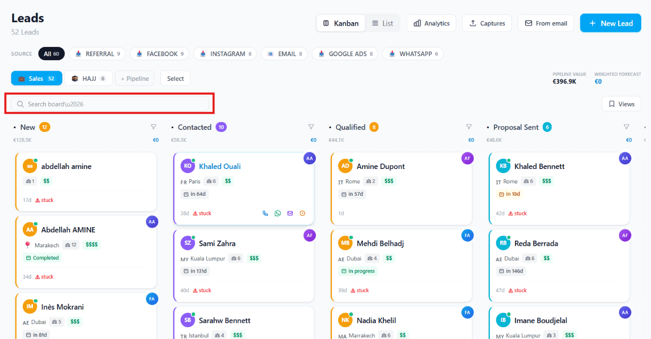Viewport: 651px width, 339px height.
Task: Open the Sami Zahra lead card
Action: coord(244,265)
